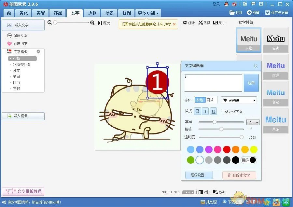The width and height of the screenshot is (293, 207).
Task: Open the Resize (尺寸) tool
Action: coord(220,23)
